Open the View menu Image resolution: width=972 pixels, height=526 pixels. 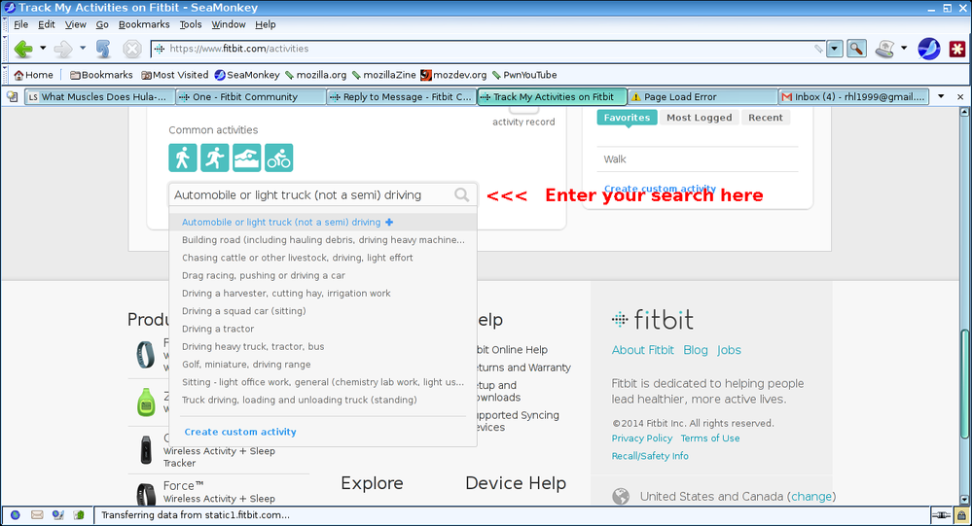pyautogui.click(x=76, y=24)
